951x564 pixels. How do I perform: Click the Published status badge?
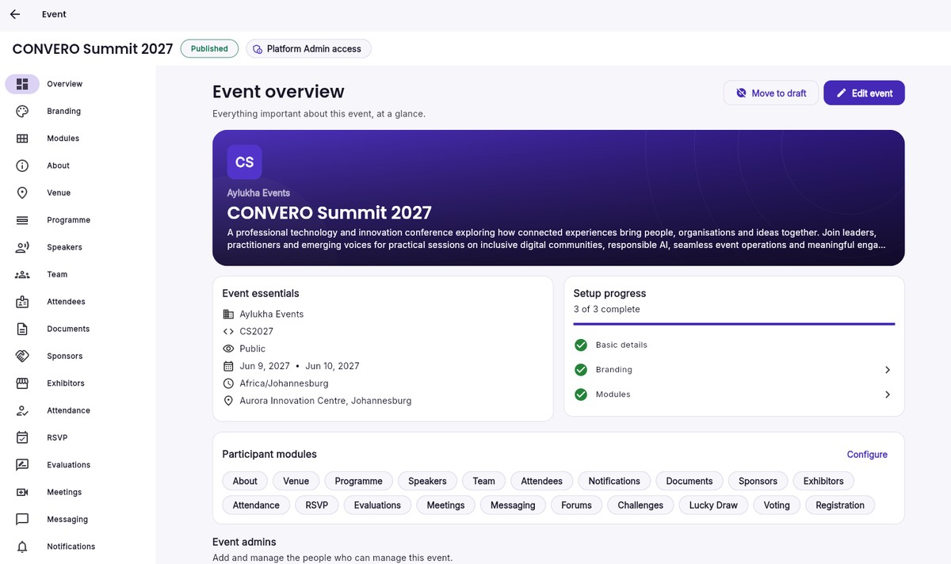pos(209,49)
